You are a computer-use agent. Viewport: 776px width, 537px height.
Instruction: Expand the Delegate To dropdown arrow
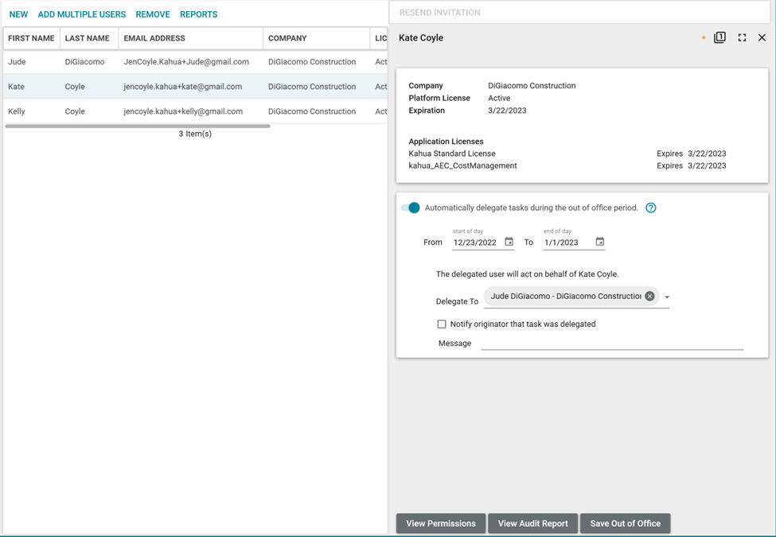(x=667, y=298)
